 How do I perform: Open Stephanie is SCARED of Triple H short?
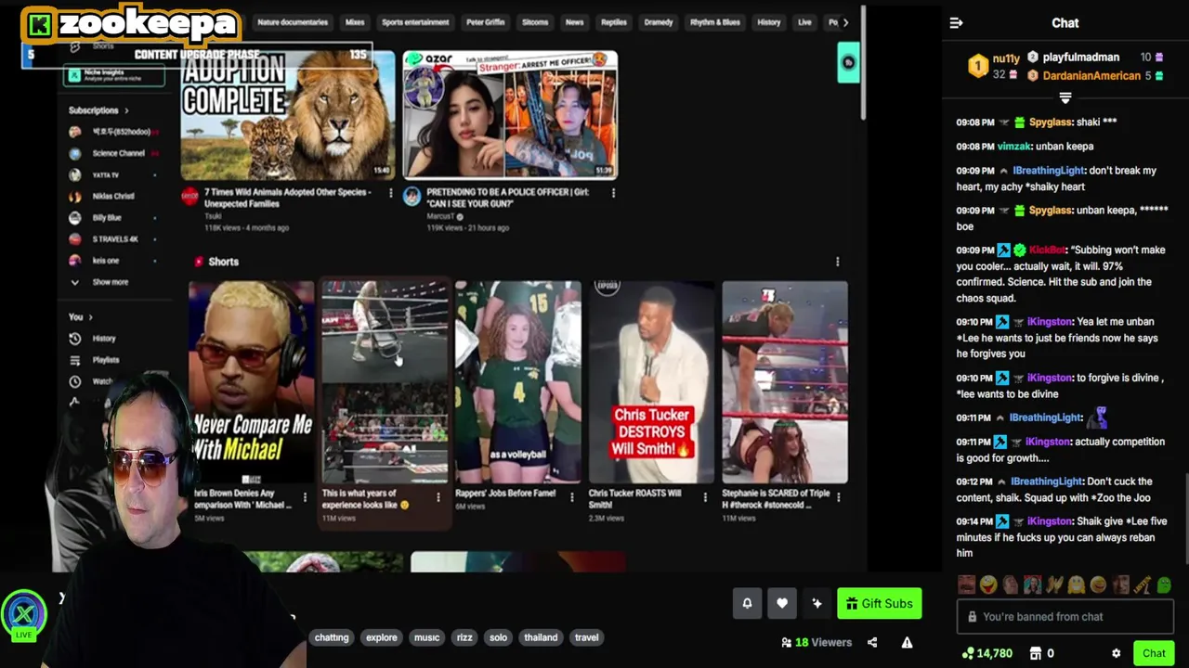(x=785, y=382)
